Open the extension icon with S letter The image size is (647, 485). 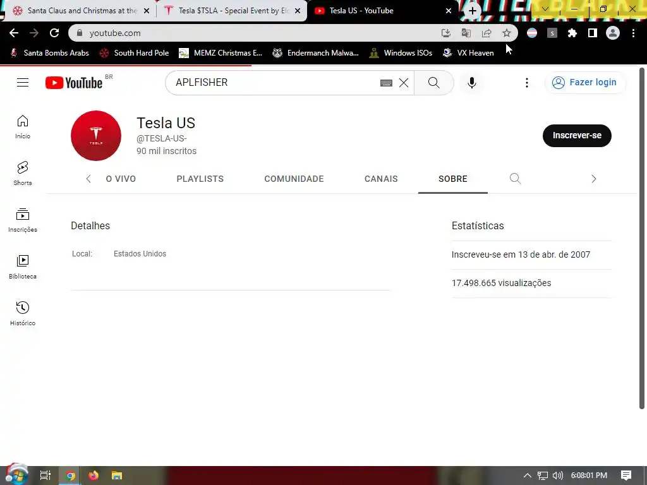tap(552, 33)
